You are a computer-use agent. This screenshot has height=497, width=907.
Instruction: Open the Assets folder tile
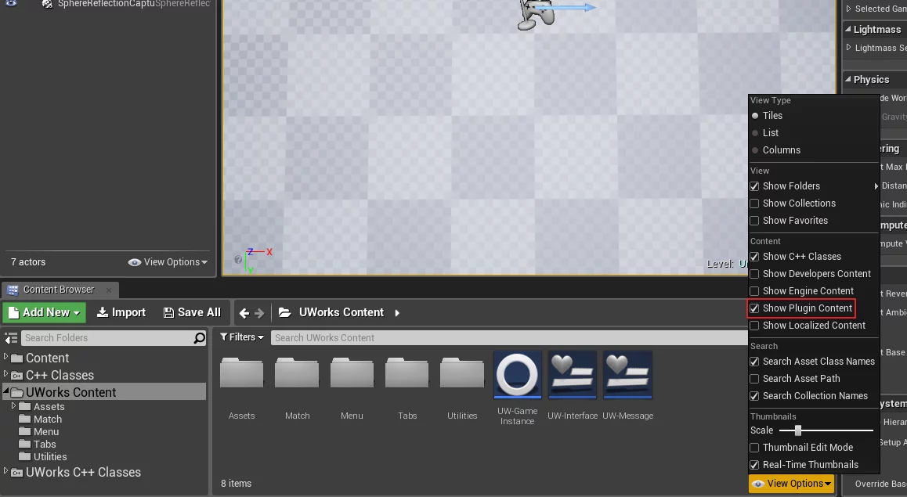[x=241, y=374]
